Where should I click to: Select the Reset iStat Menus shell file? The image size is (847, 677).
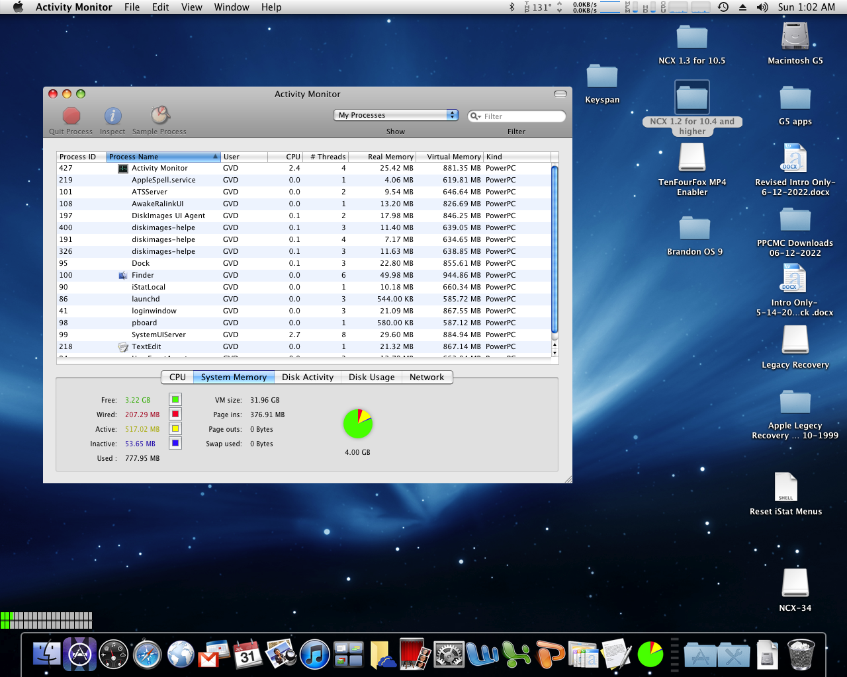(786, 487)
